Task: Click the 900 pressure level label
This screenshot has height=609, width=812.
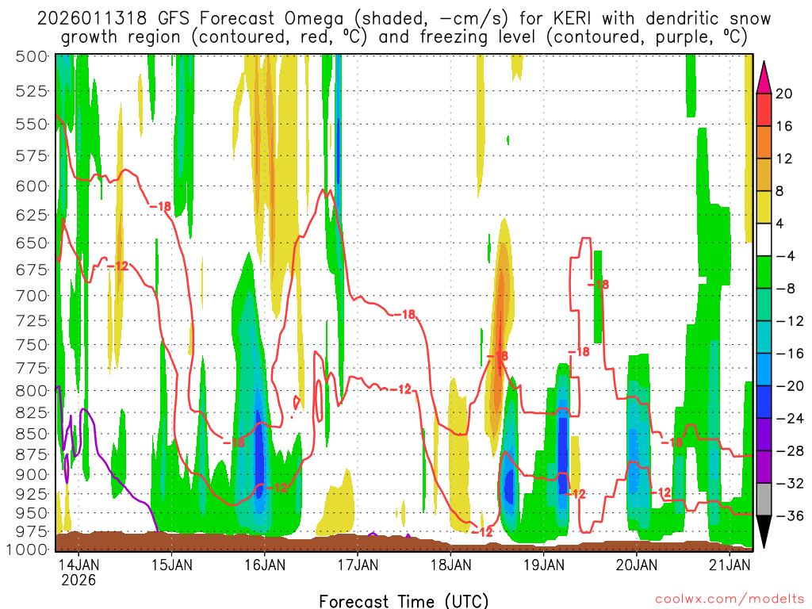Action: pyautogui.click(x=32, y=474)
